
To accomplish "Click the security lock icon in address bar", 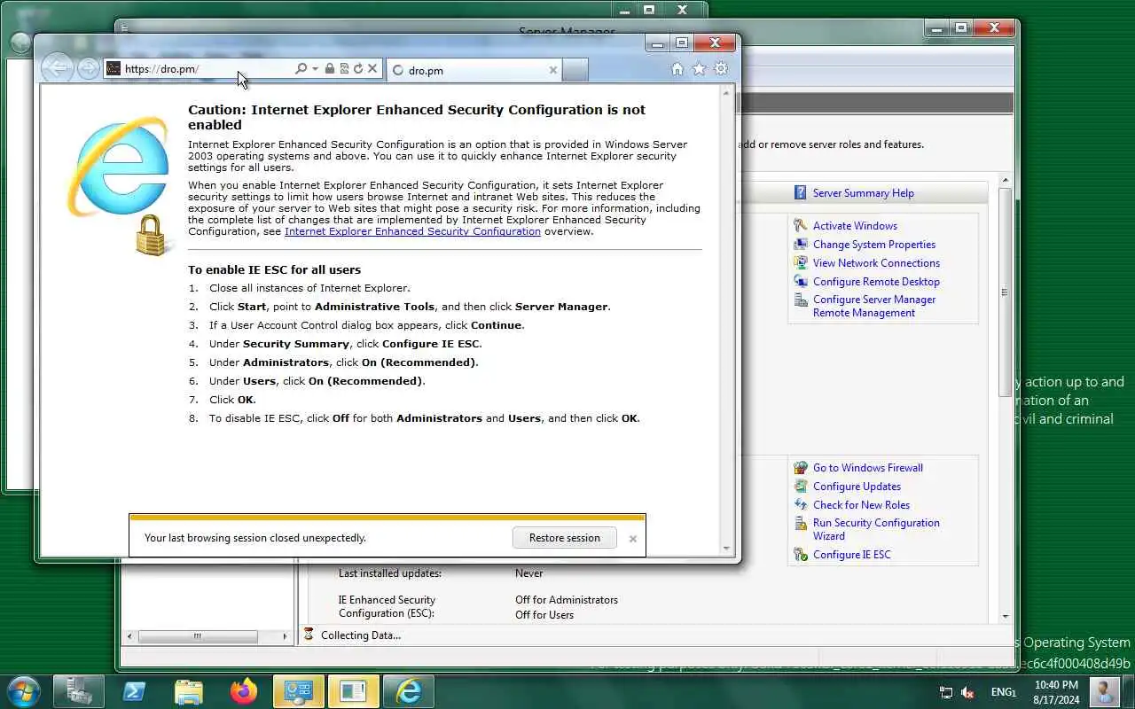I will click(330, 68).
